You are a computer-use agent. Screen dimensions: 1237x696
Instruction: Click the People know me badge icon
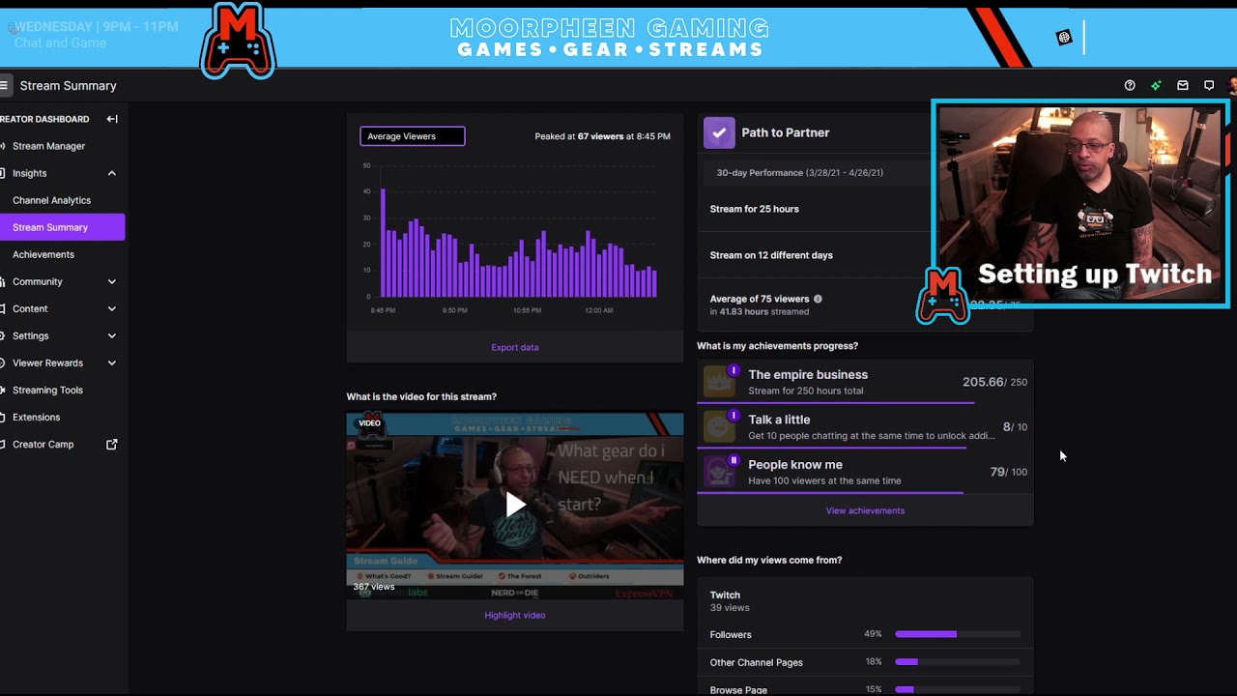pos(719,472)
